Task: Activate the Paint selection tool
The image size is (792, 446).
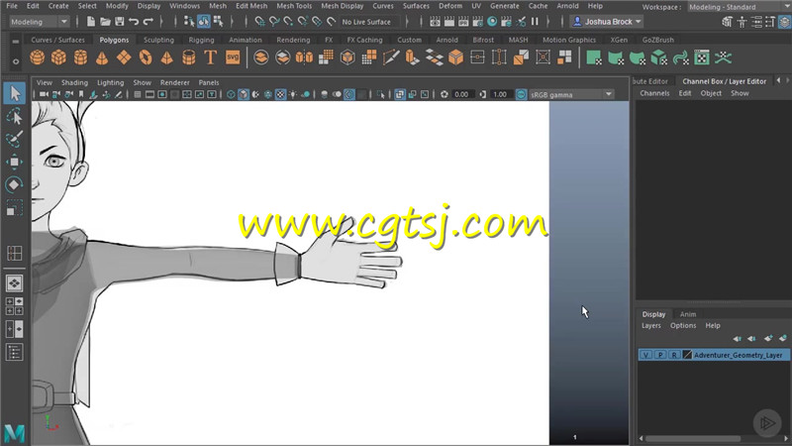Action: [x=14, y=139]
